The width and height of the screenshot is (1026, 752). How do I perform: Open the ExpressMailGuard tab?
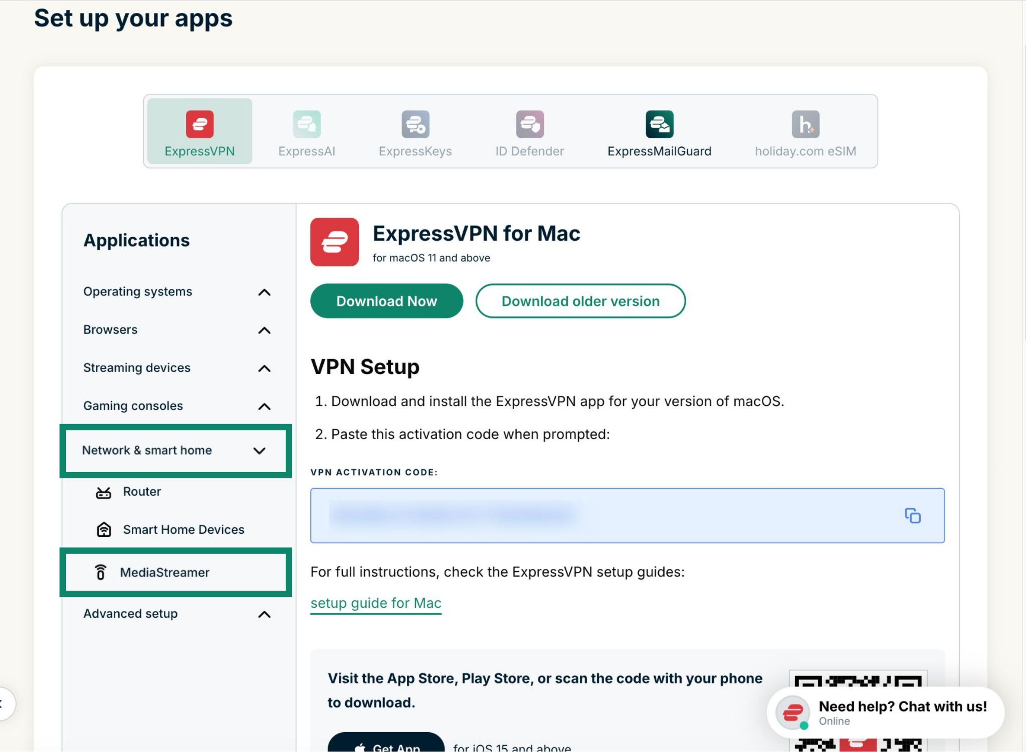pos(659,133)
